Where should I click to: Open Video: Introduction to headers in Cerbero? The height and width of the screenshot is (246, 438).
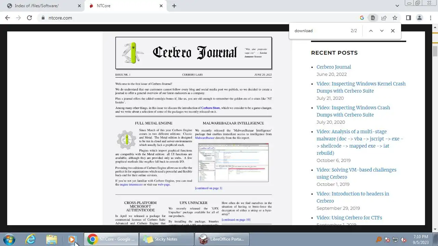pos(353,197)
